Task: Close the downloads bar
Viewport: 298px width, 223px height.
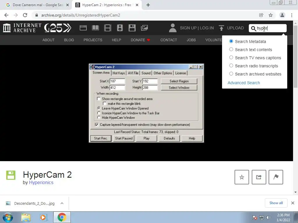Action: point(293,203)
